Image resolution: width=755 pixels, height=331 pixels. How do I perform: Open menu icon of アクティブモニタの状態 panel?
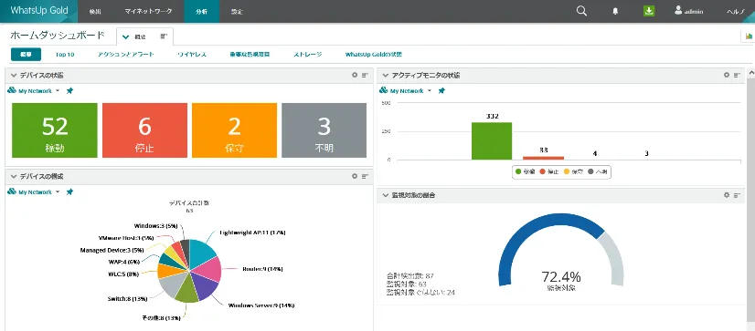tap(737, 75)
